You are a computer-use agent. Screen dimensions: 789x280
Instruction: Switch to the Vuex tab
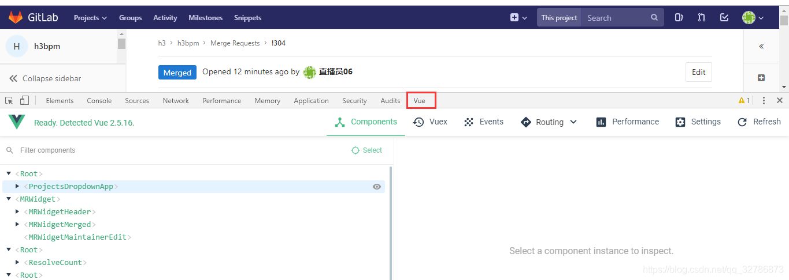(430, 122)
